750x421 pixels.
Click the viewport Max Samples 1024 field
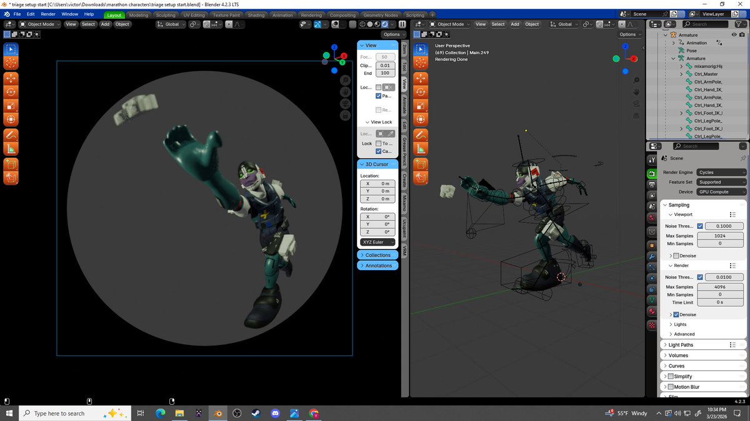point(719,236)
